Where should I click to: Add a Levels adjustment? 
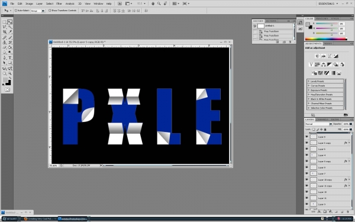coord(323,56)
